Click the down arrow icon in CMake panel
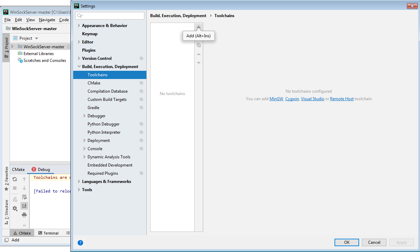 coord(24,188)
